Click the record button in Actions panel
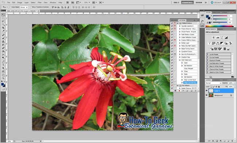 (x=179, y=91)
